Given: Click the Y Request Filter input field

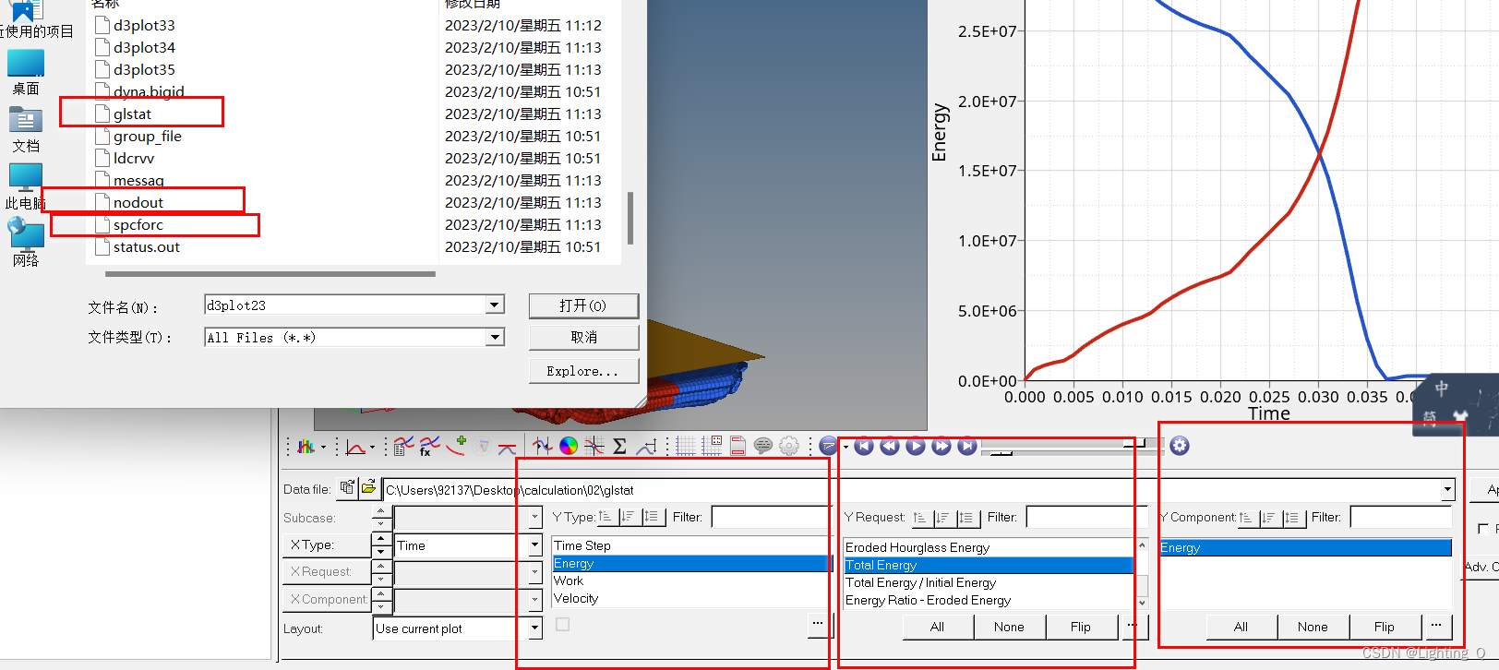Looking at the screenshot, I should point(1086,517).
